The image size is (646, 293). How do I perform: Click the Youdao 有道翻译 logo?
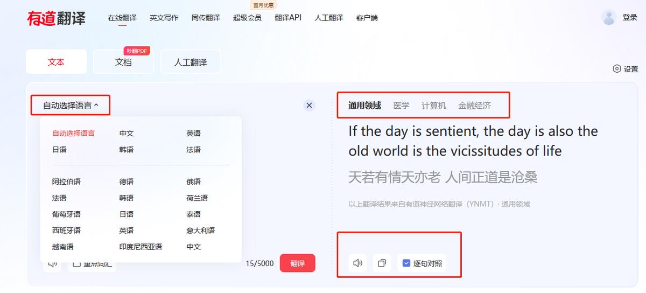tap(57, 18)
